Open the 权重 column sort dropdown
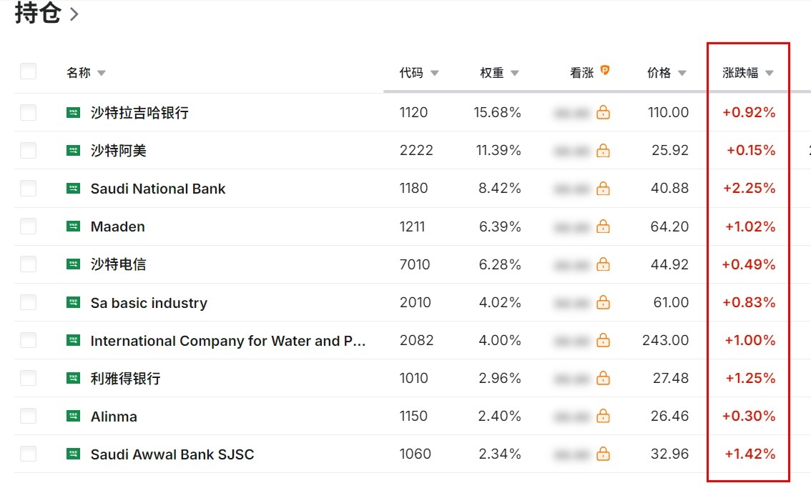Screen dimensions: 811x488 515,73
